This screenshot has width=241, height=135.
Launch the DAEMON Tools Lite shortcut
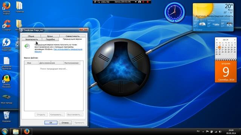pyautogui.click(x=6, y=45)
